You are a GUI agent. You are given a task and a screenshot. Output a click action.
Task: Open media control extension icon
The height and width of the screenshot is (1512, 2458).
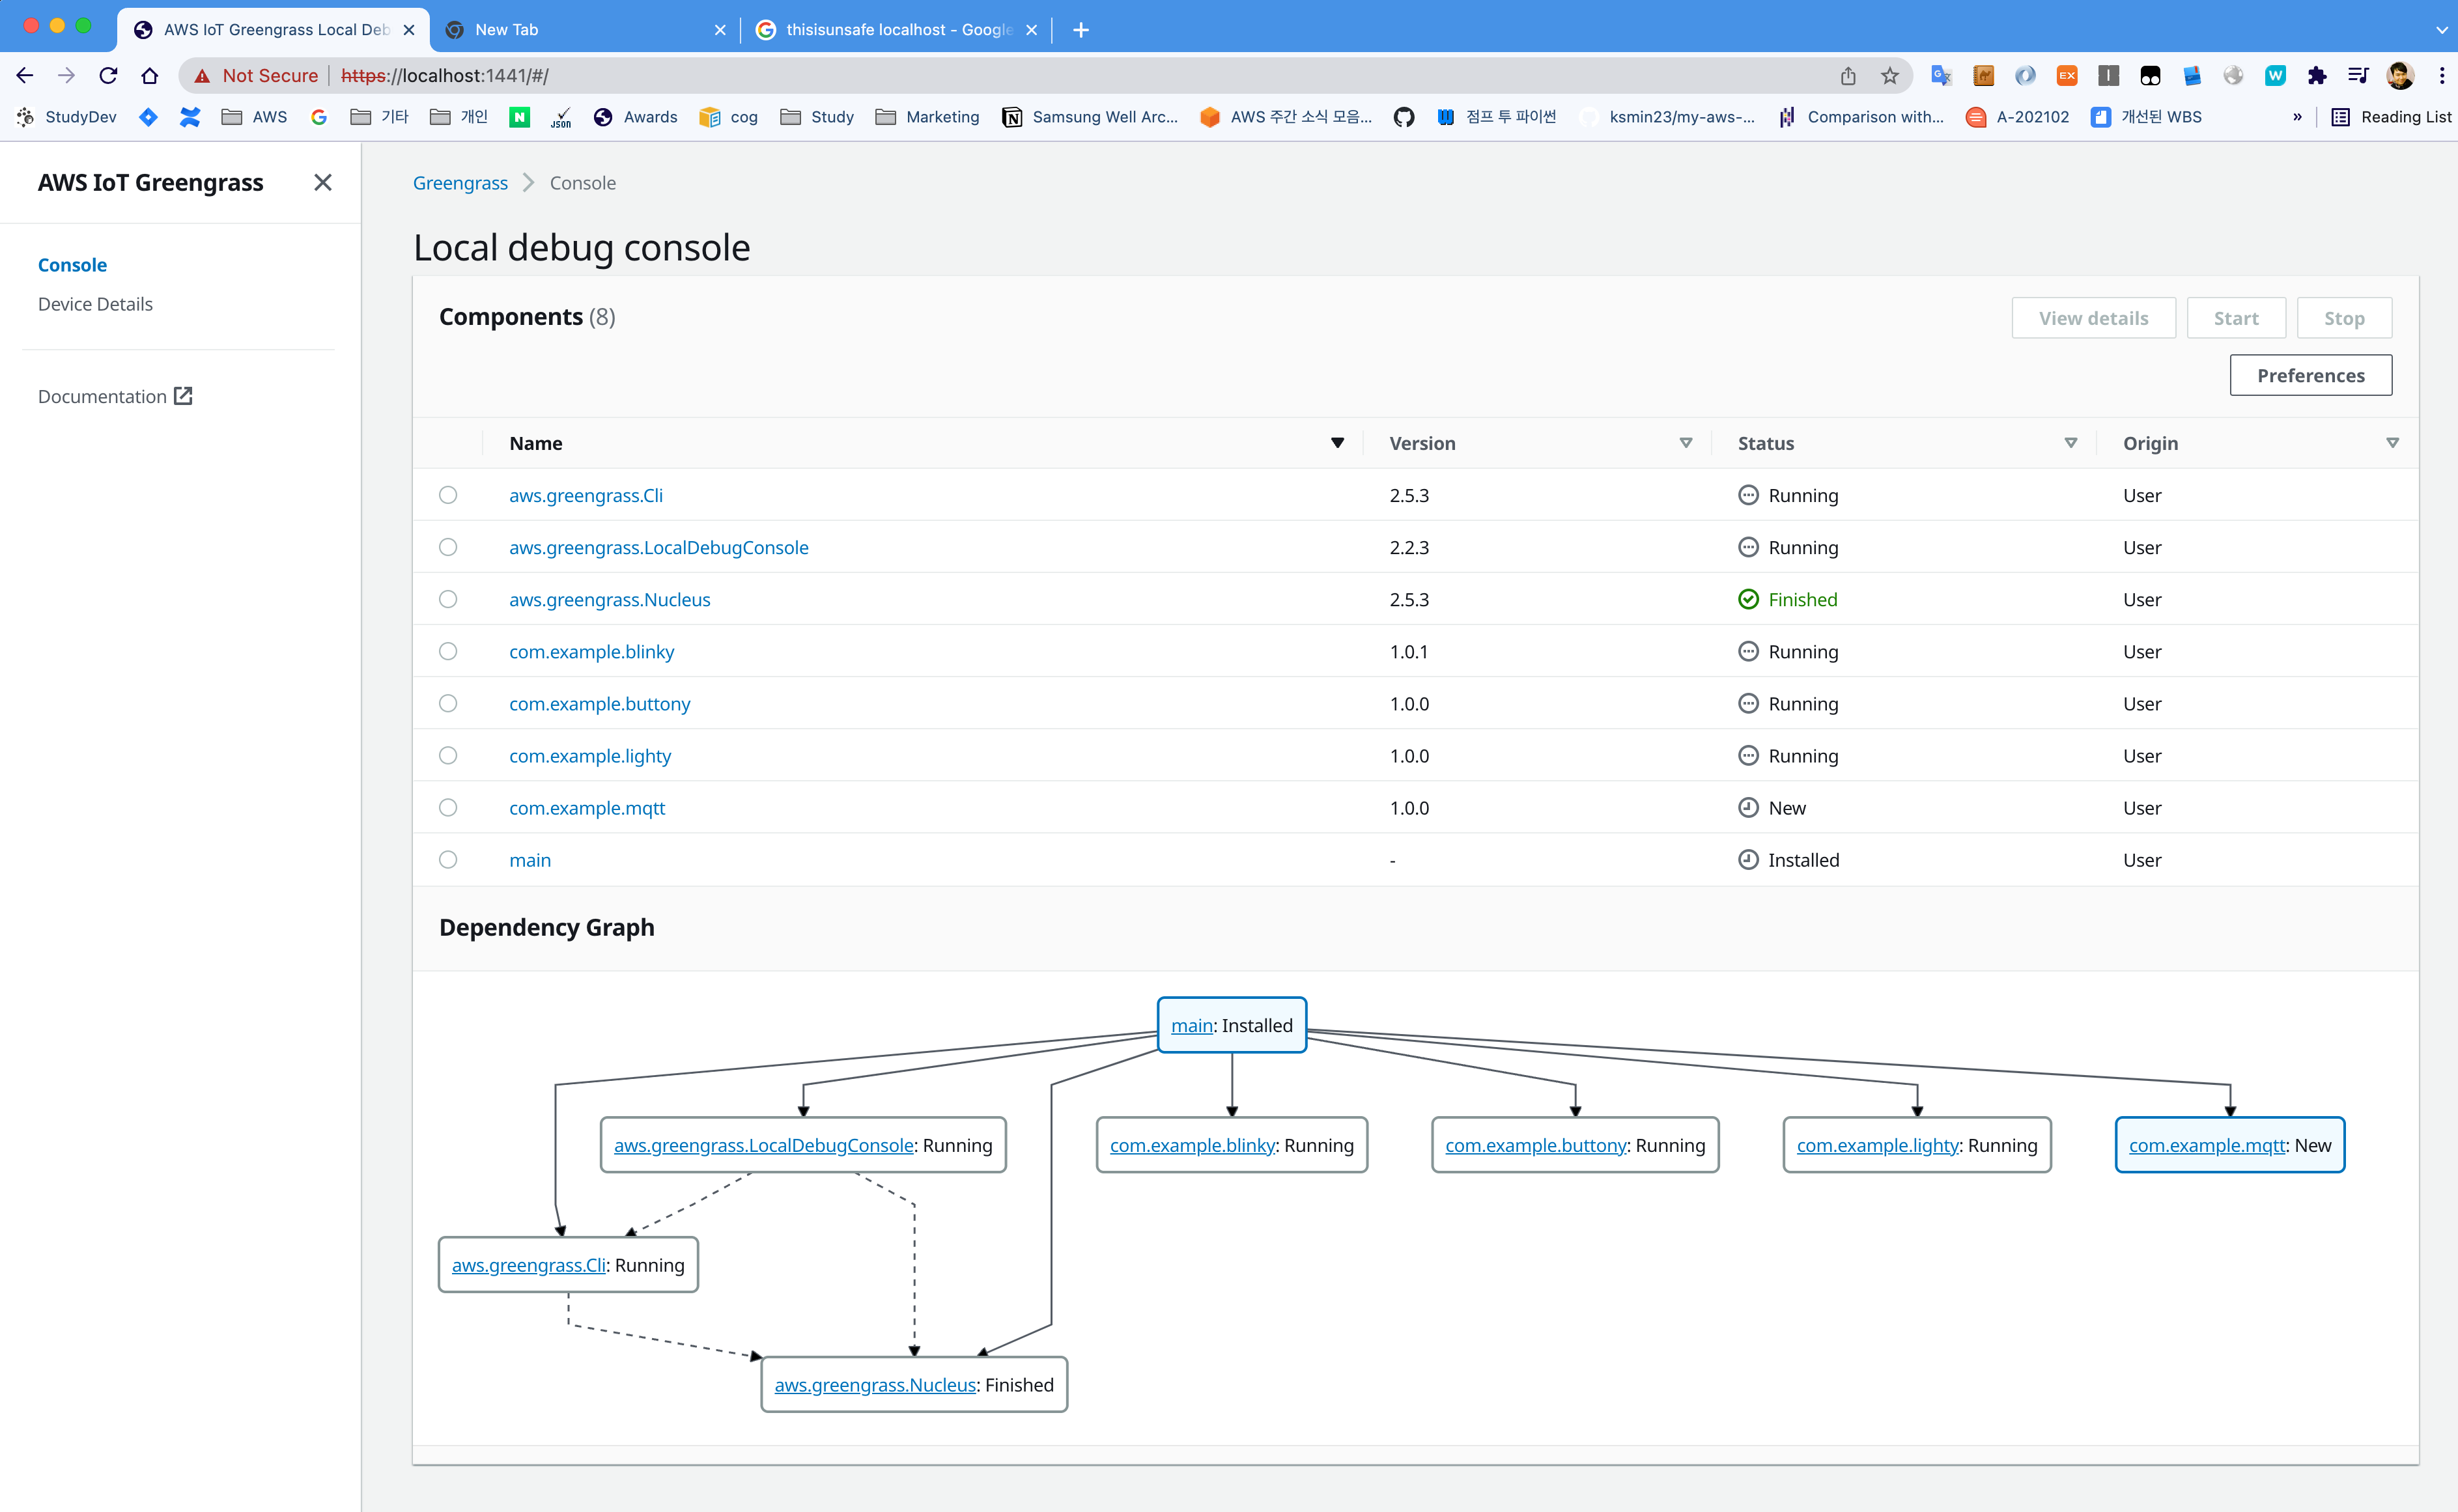tap(2357, 75)
